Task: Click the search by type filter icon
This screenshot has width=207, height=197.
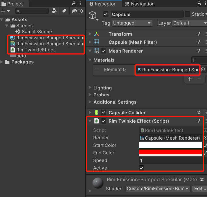Action: [x=54, y=11]
